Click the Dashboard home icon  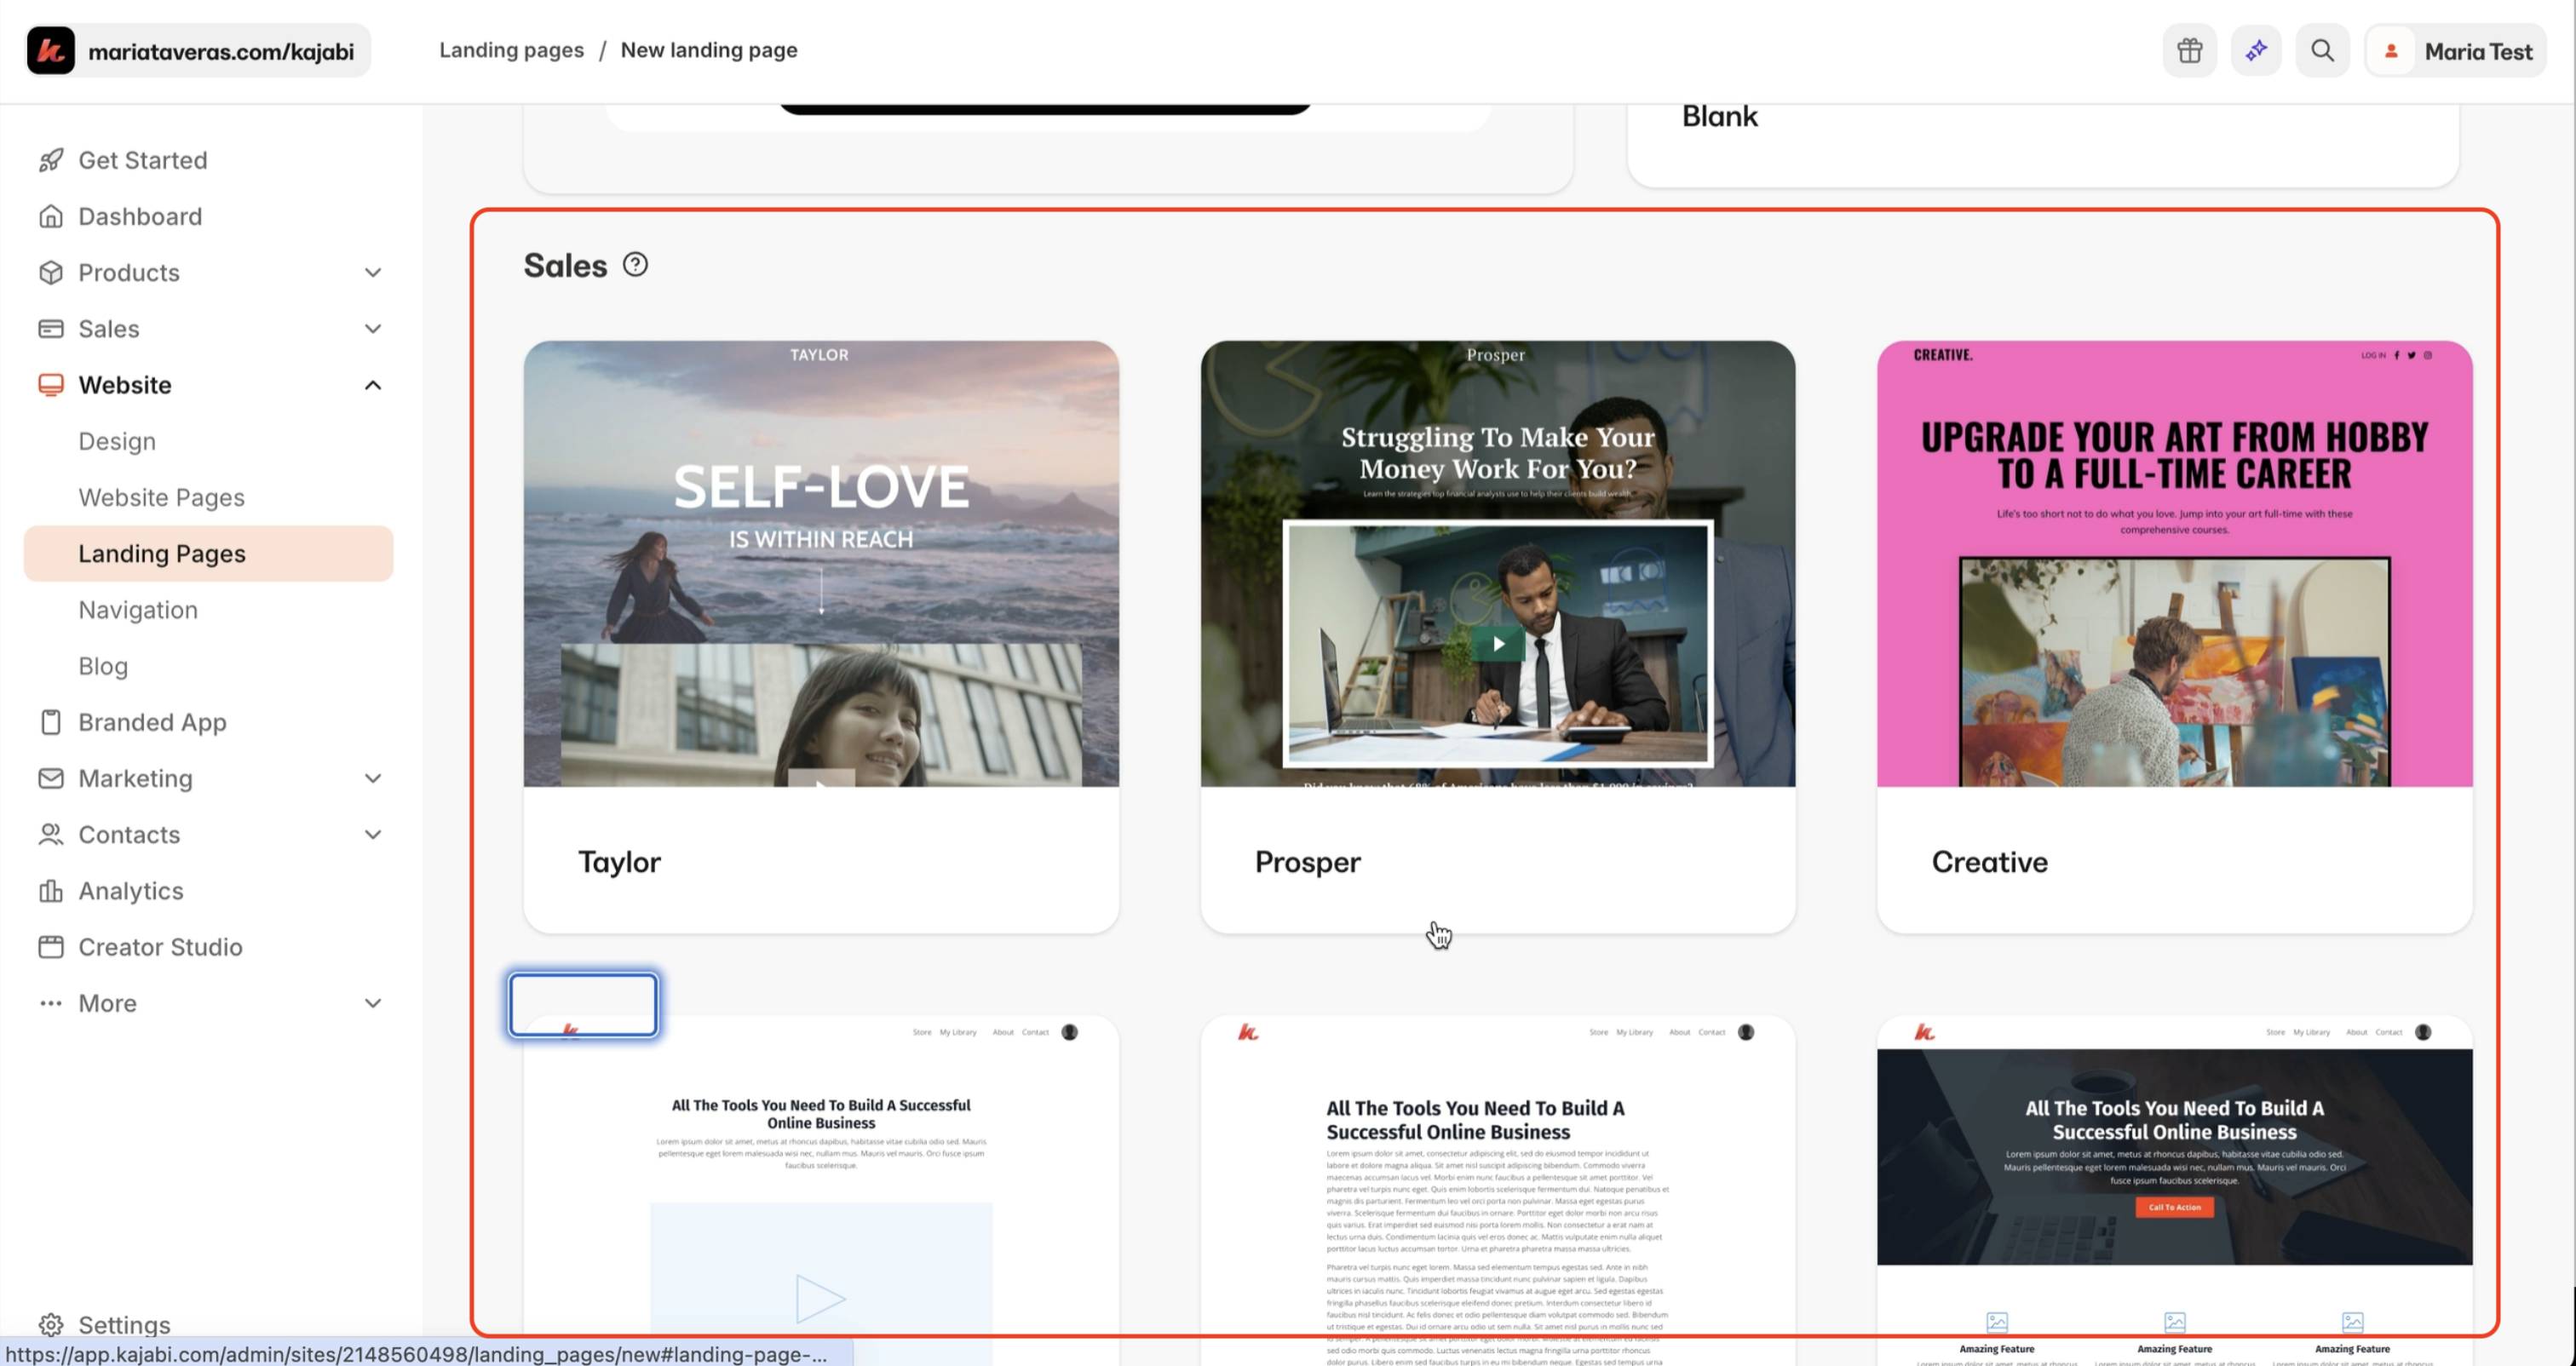51,216
